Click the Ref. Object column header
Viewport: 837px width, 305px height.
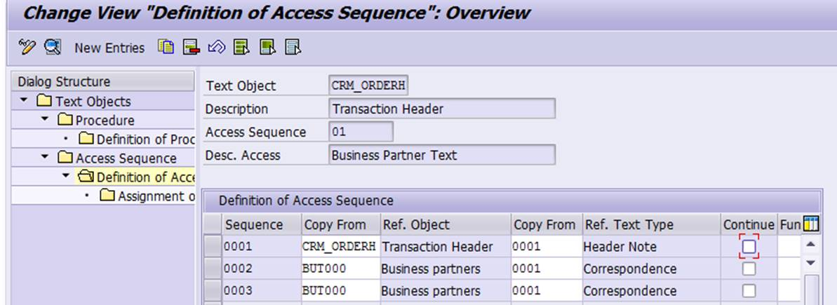(x=446, y=224)
